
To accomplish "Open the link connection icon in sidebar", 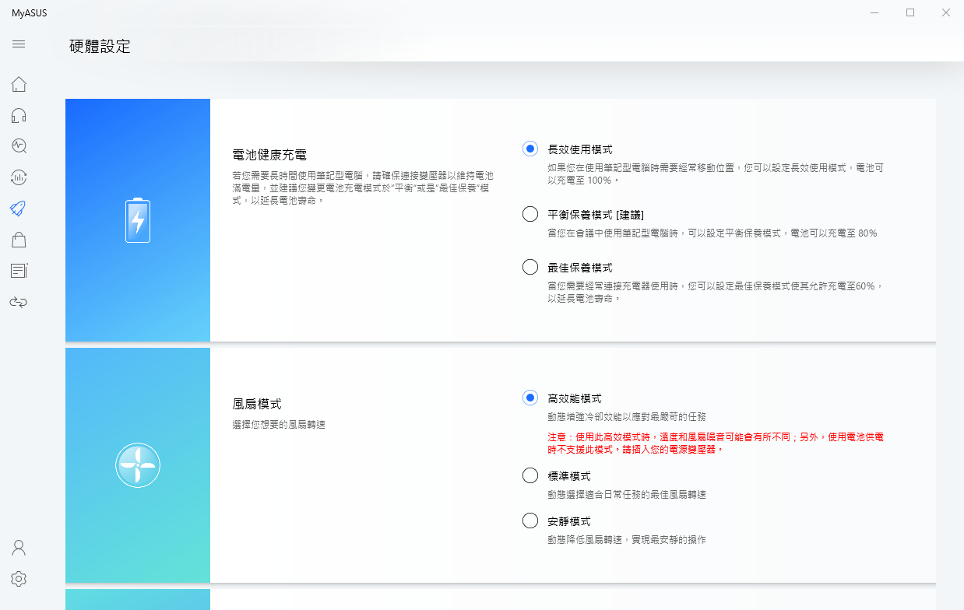I will tap(19, 302).
